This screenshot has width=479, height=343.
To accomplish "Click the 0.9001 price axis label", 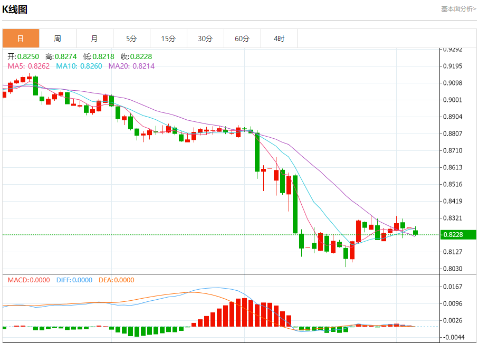I will click(453, 100).
